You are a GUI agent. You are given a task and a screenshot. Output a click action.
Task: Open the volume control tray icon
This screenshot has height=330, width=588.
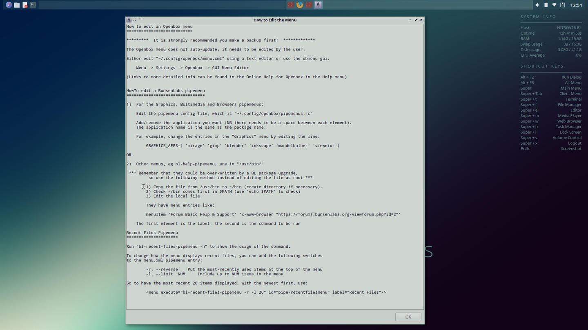537,5
